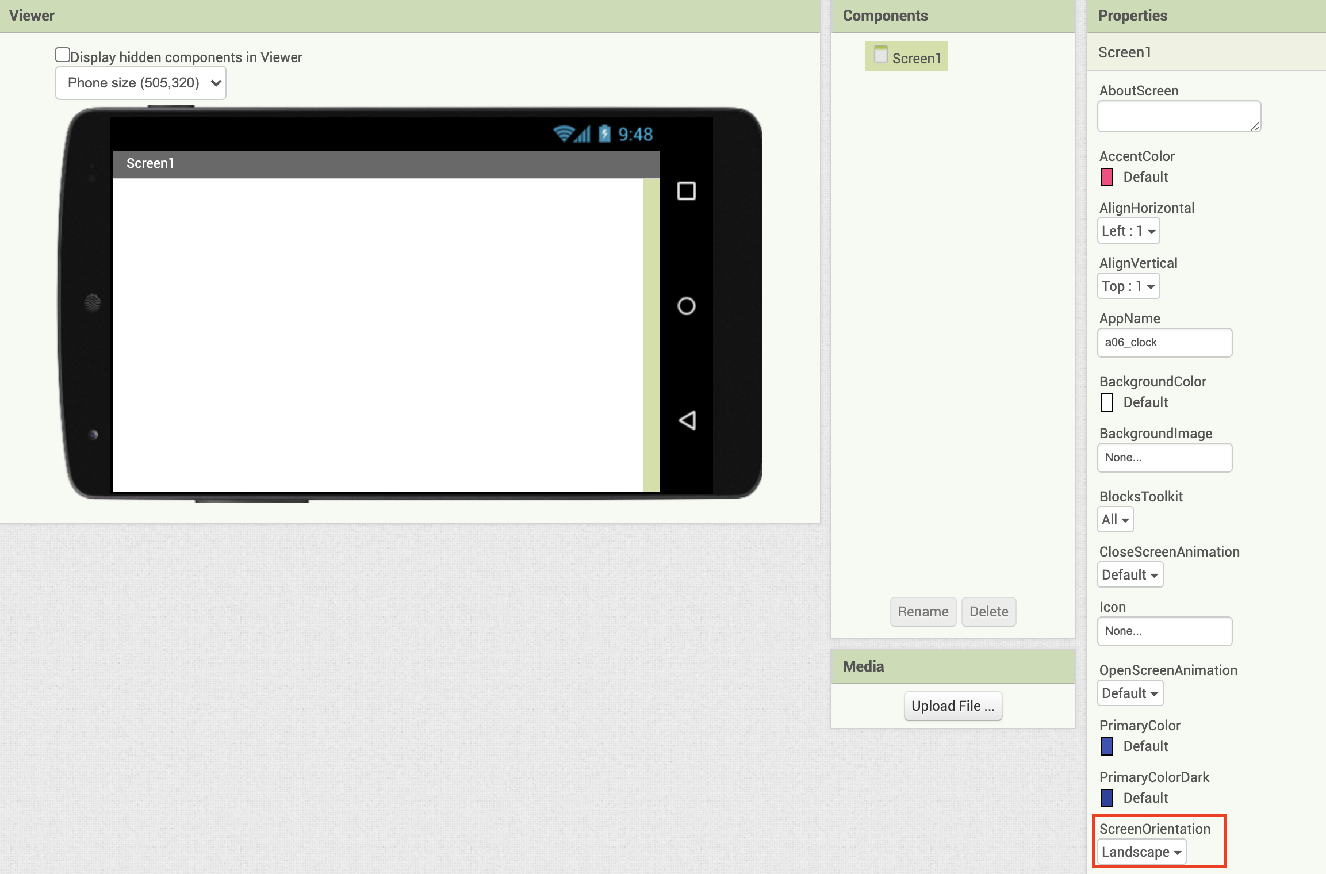This screenshot has width=1326, height=874.
Task: Open the BlocksToolkit All dropdown
Action: coord(1115,520)
